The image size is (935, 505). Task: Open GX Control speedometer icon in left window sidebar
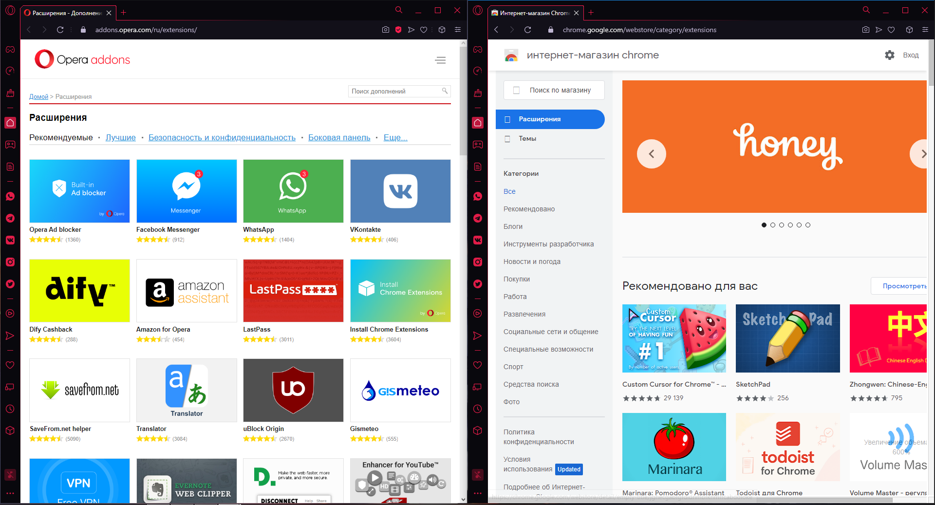(10, 71)
